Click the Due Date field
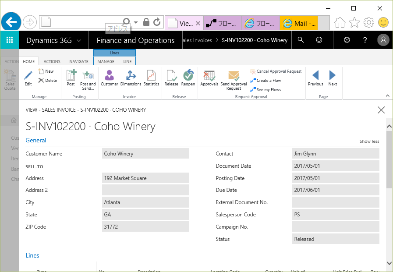 [336, 190]
